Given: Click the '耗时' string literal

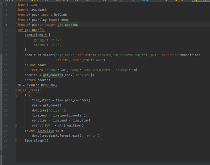Looking at the screenshot, I should (48, 125).
